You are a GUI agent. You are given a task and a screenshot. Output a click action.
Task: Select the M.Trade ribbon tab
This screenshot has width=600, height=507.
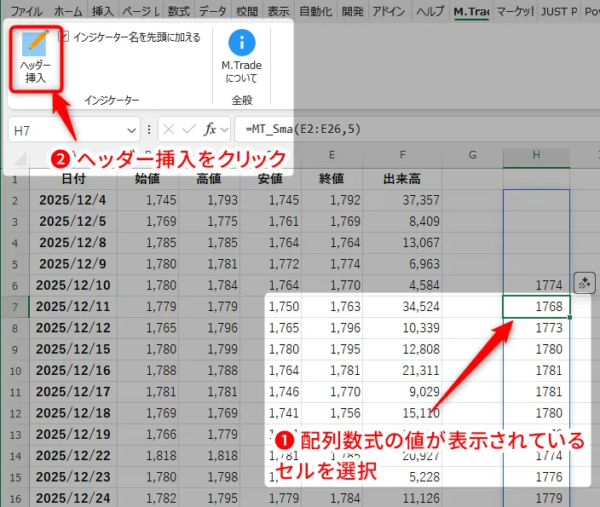point(471,11)
